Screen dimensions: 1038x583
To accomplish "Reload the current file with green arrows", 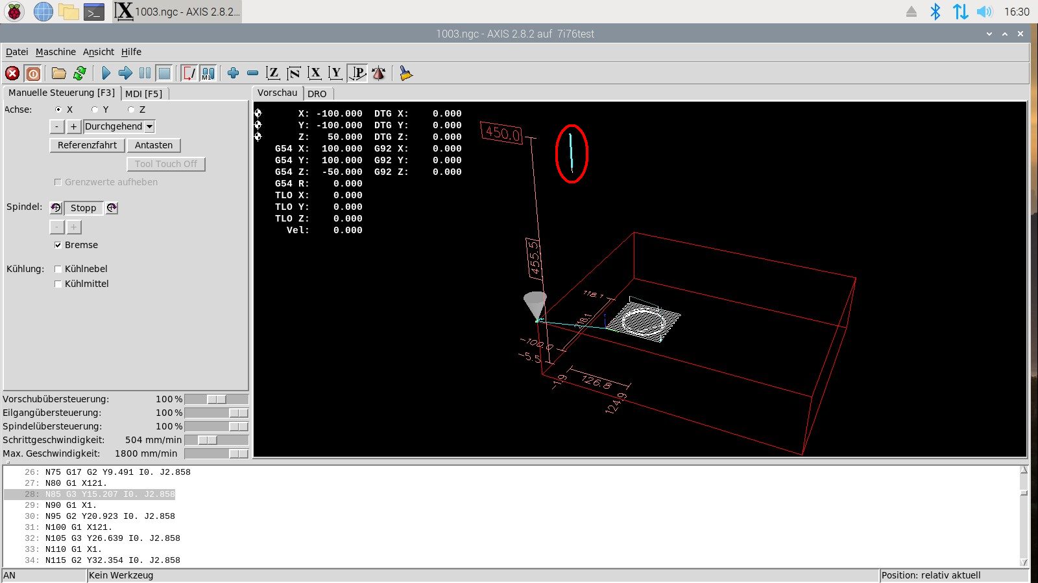I will 80,73.
